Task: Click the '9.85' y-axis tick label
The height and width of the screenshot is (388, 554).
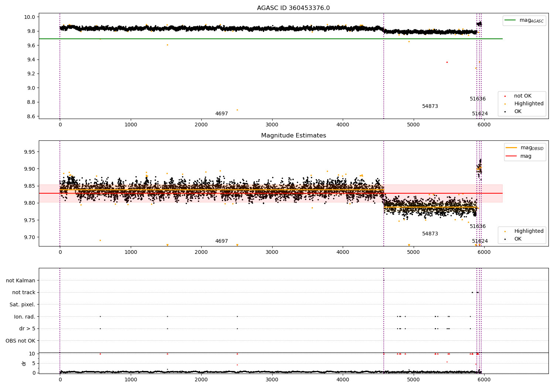Action: 30,186
